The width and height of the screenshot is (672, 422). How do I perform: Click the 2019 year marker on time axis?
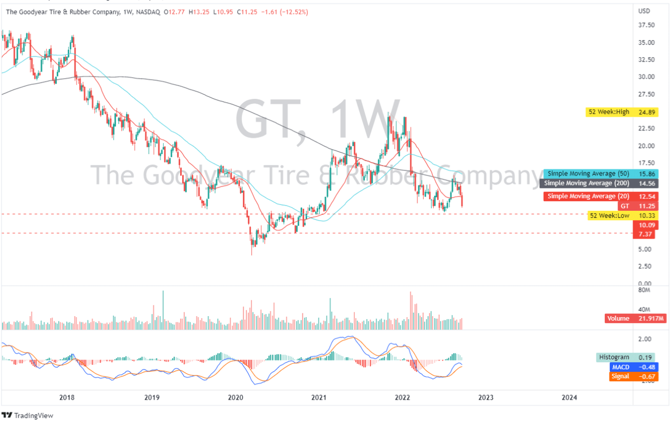point(152,397)
